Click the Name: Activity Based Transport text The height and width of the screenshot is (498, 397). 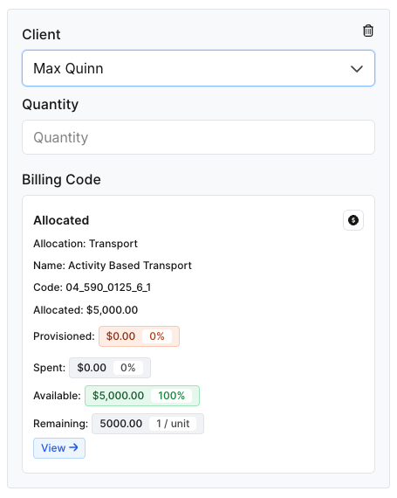click(x=113, y=266)
